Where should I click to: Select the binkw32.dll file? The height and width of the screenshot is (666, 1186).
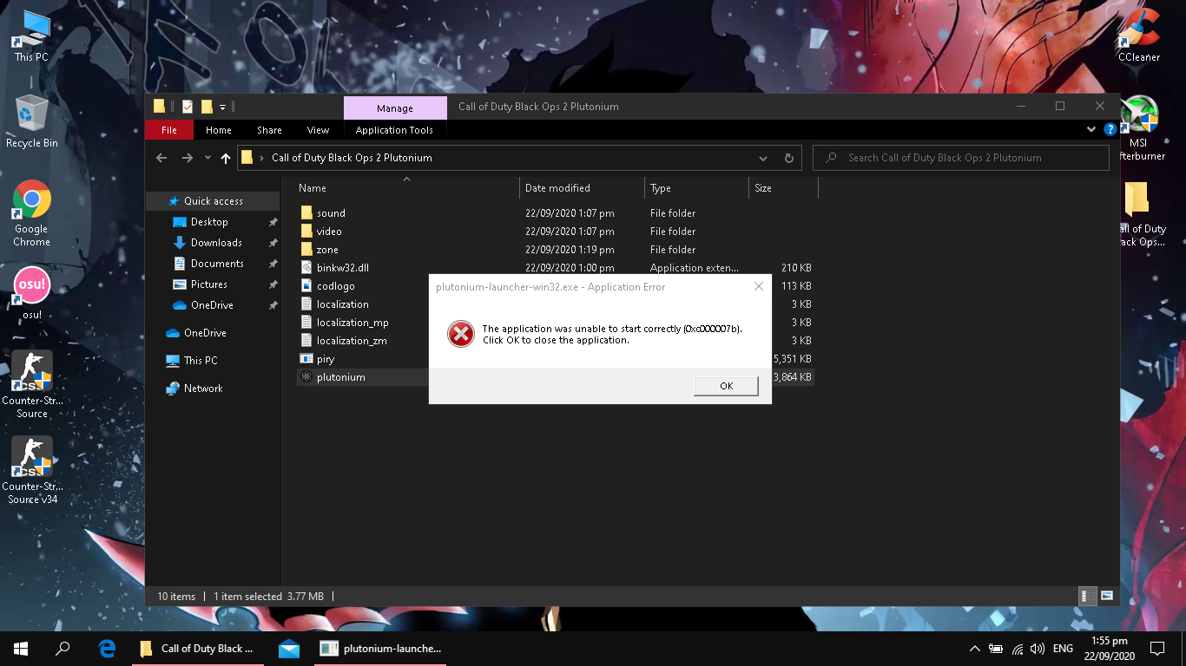[x=342, y=268]
